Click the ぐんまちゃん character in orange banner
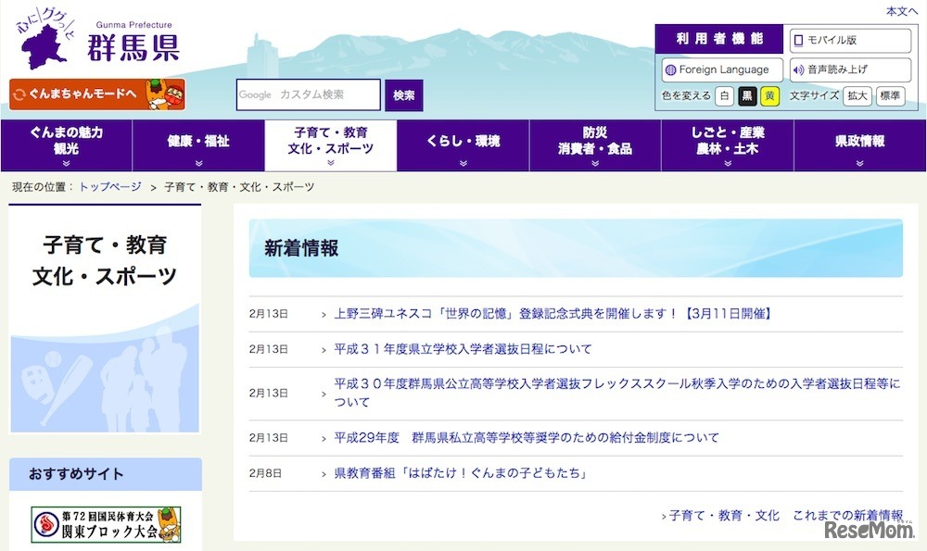927x551 pixels. pos(158,93)
